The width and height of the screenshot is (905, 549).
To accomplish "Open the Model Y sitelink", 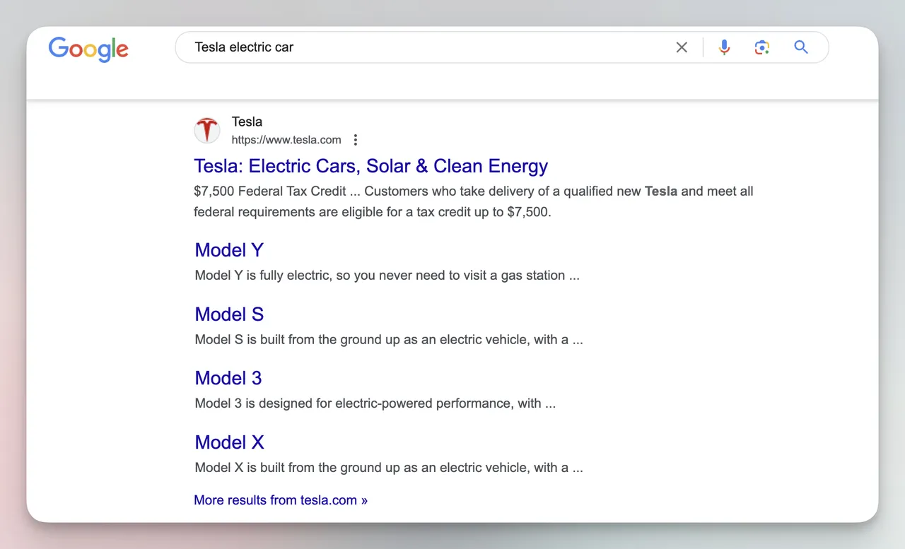I will point(229,250).
